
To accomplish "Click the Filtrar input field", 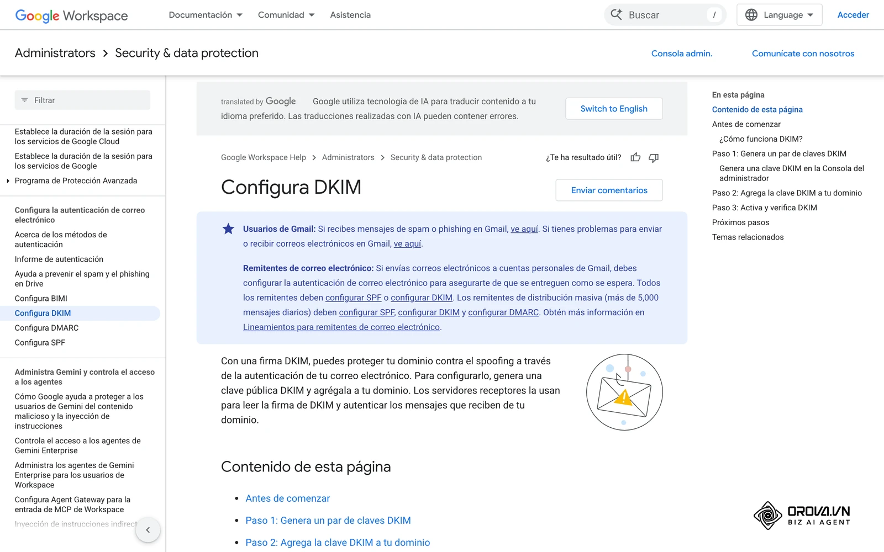I will coord(82,100).
